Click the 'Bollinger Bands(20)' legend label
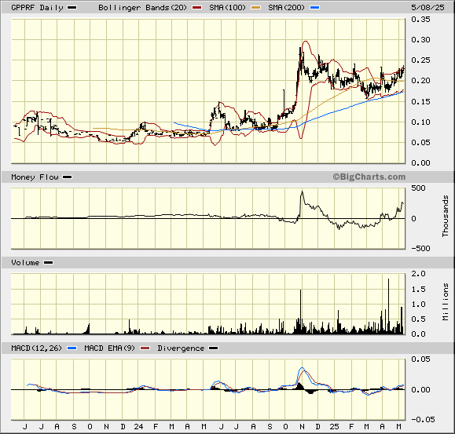The image size is (455, 434). coord(142,8)
